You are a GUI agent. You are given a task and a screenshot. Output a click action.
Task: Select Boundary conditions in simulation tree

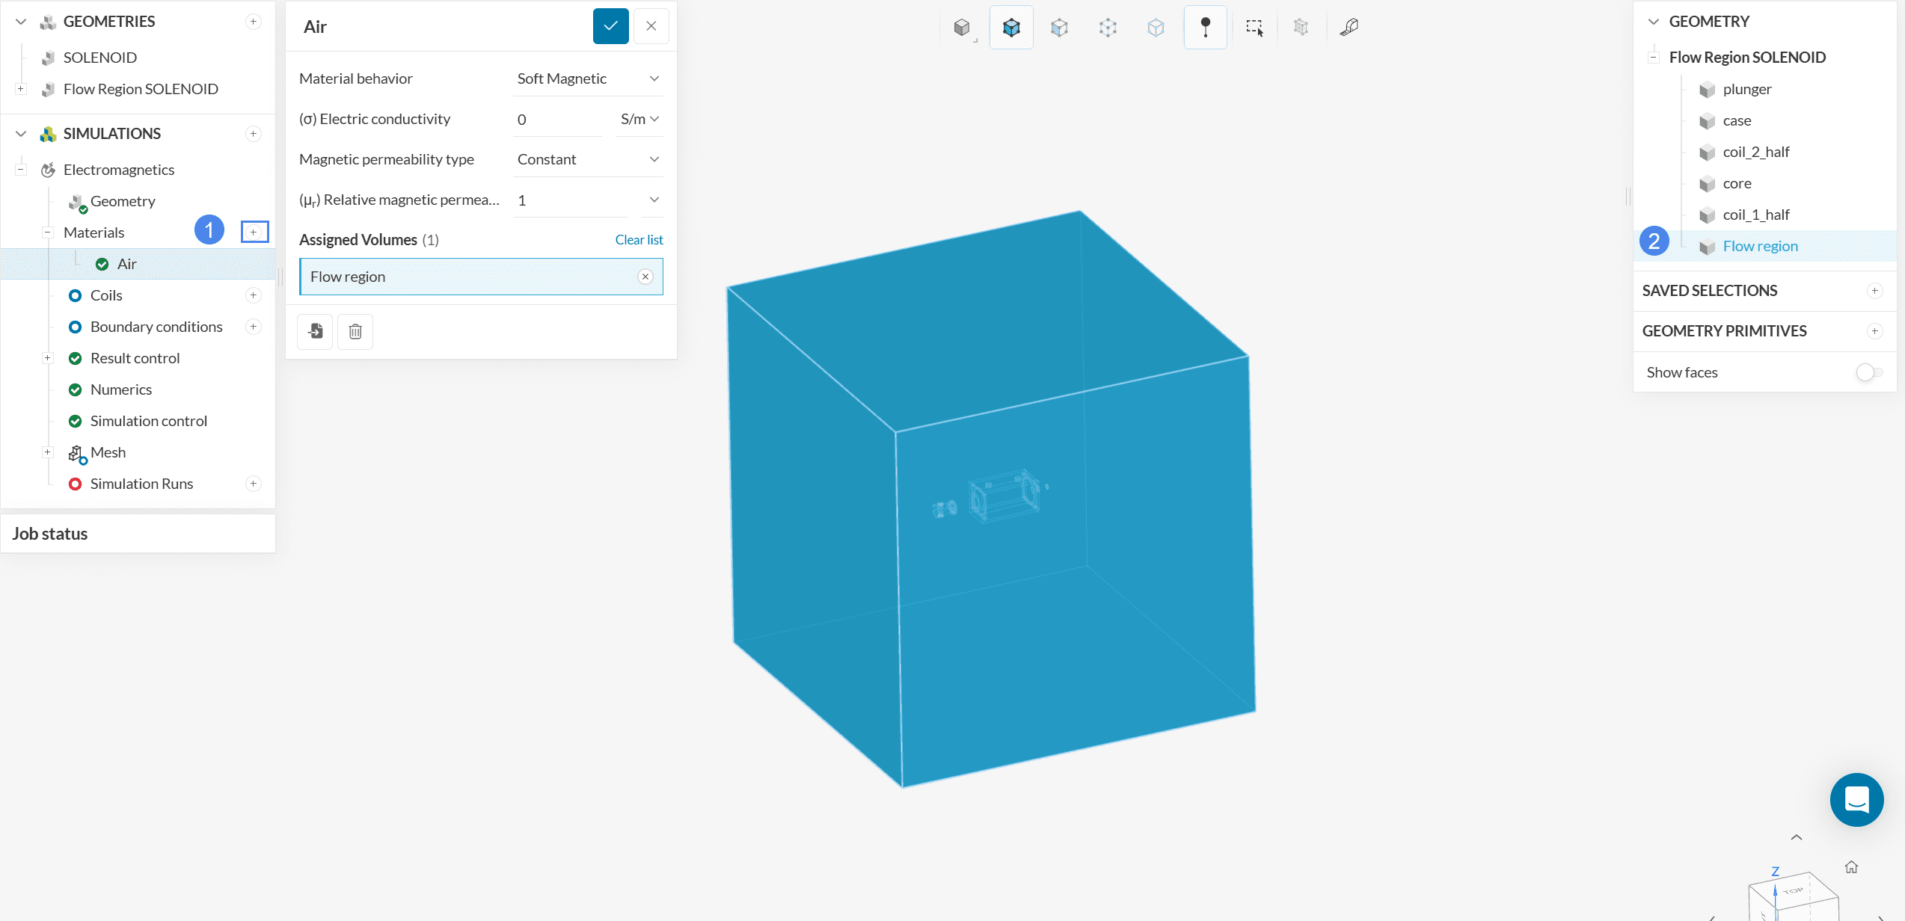[x=156, y=327]
